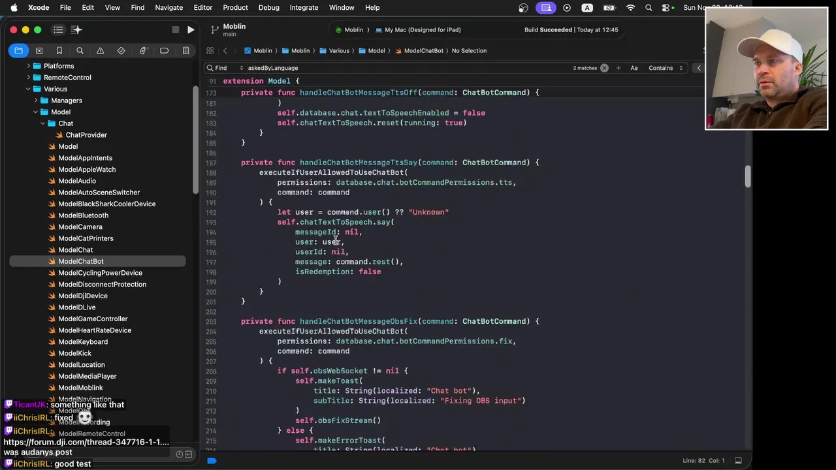Screen dimensions: 836x470
Task: Open the File menu
Action: (65, 7)
